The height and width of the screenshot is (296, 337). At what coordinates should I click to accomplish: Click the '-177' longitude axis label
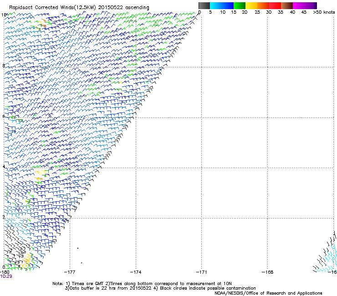(x=70, y=272)
